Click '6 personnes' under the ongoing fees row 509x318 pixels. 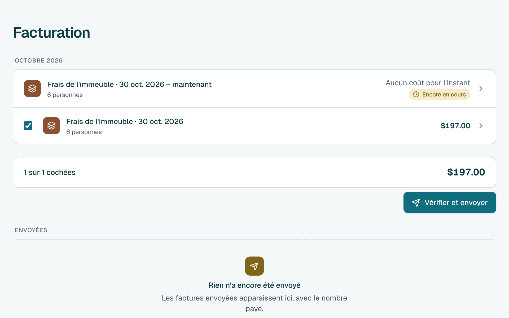(65, 95)
